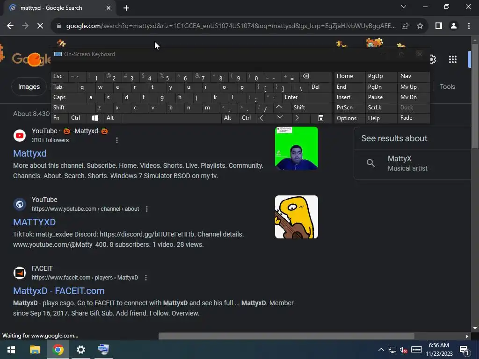Open File Explorer from taskbar
479x359 pixels.
[x=35, y=350]
